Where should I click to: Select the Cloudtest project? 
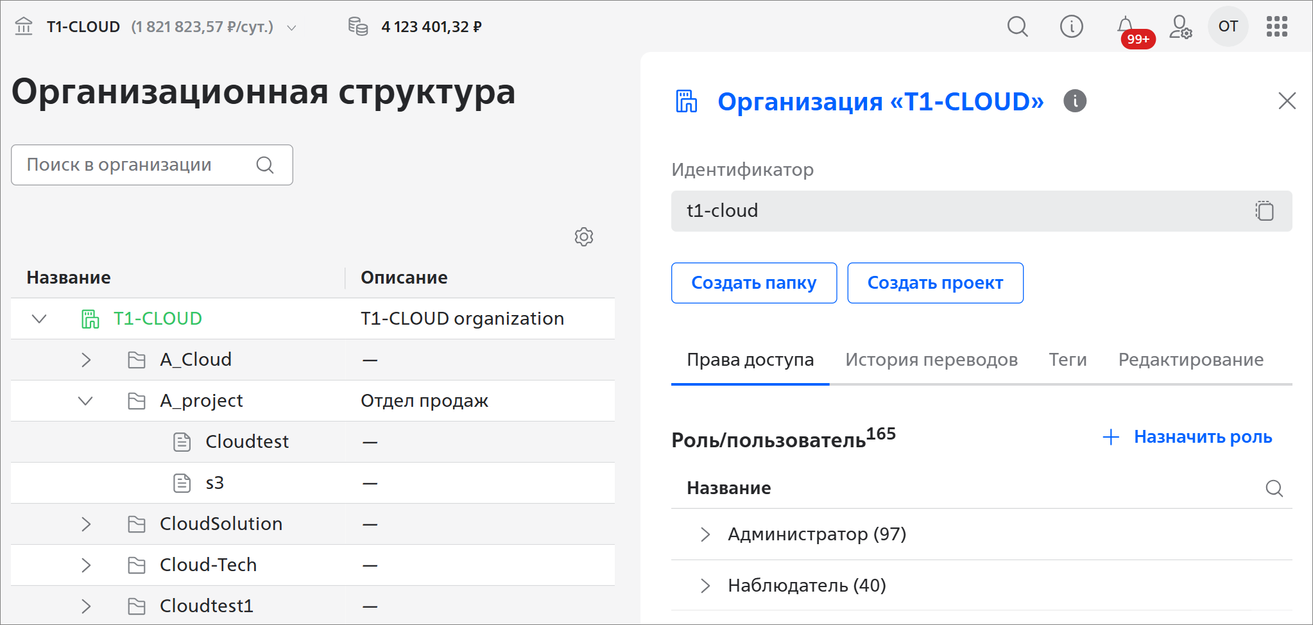247,441
